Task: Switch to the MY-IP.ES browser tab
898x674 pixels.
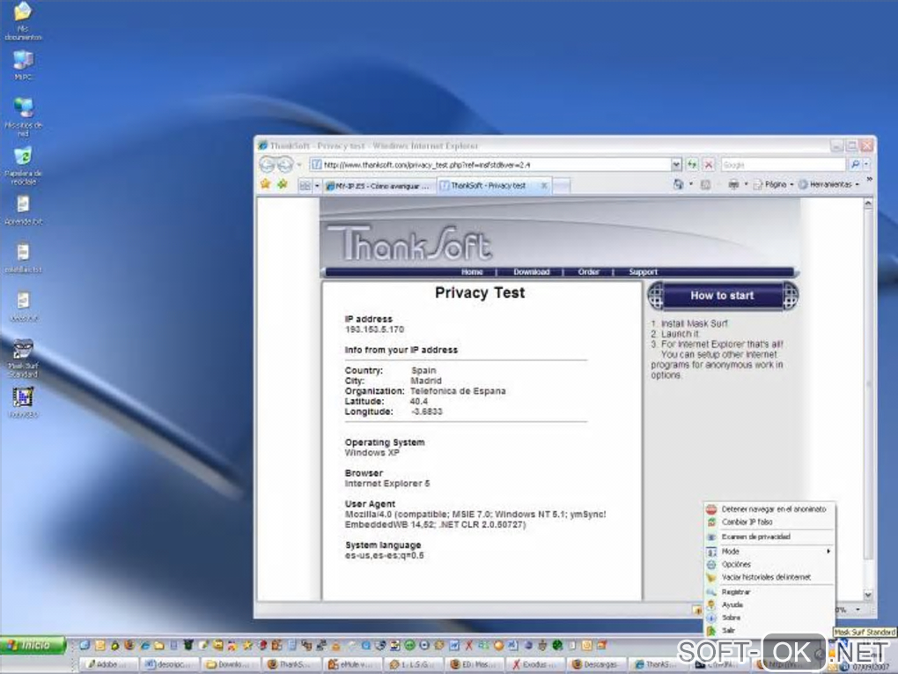Action: pos(378,186)
